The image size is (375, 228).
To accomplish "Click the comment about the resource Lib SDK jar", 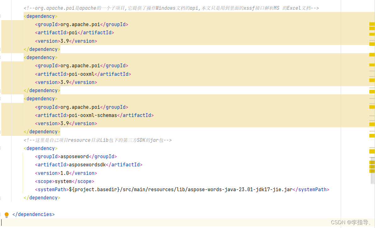I will (x=98, y=140).
